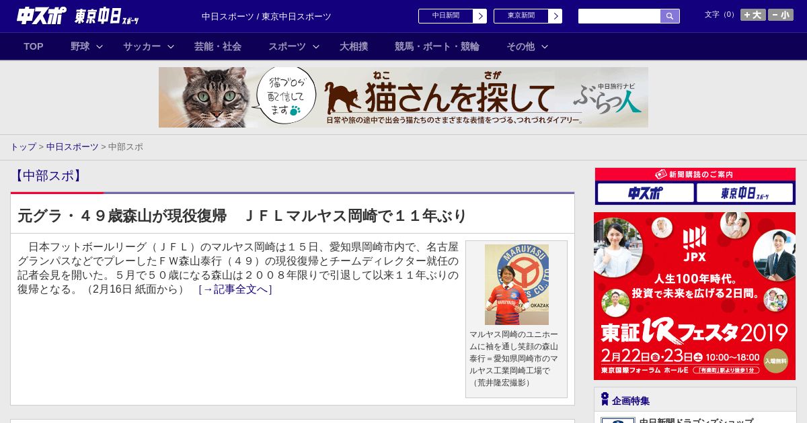Open サッカー menu

(x=142, y=46)
